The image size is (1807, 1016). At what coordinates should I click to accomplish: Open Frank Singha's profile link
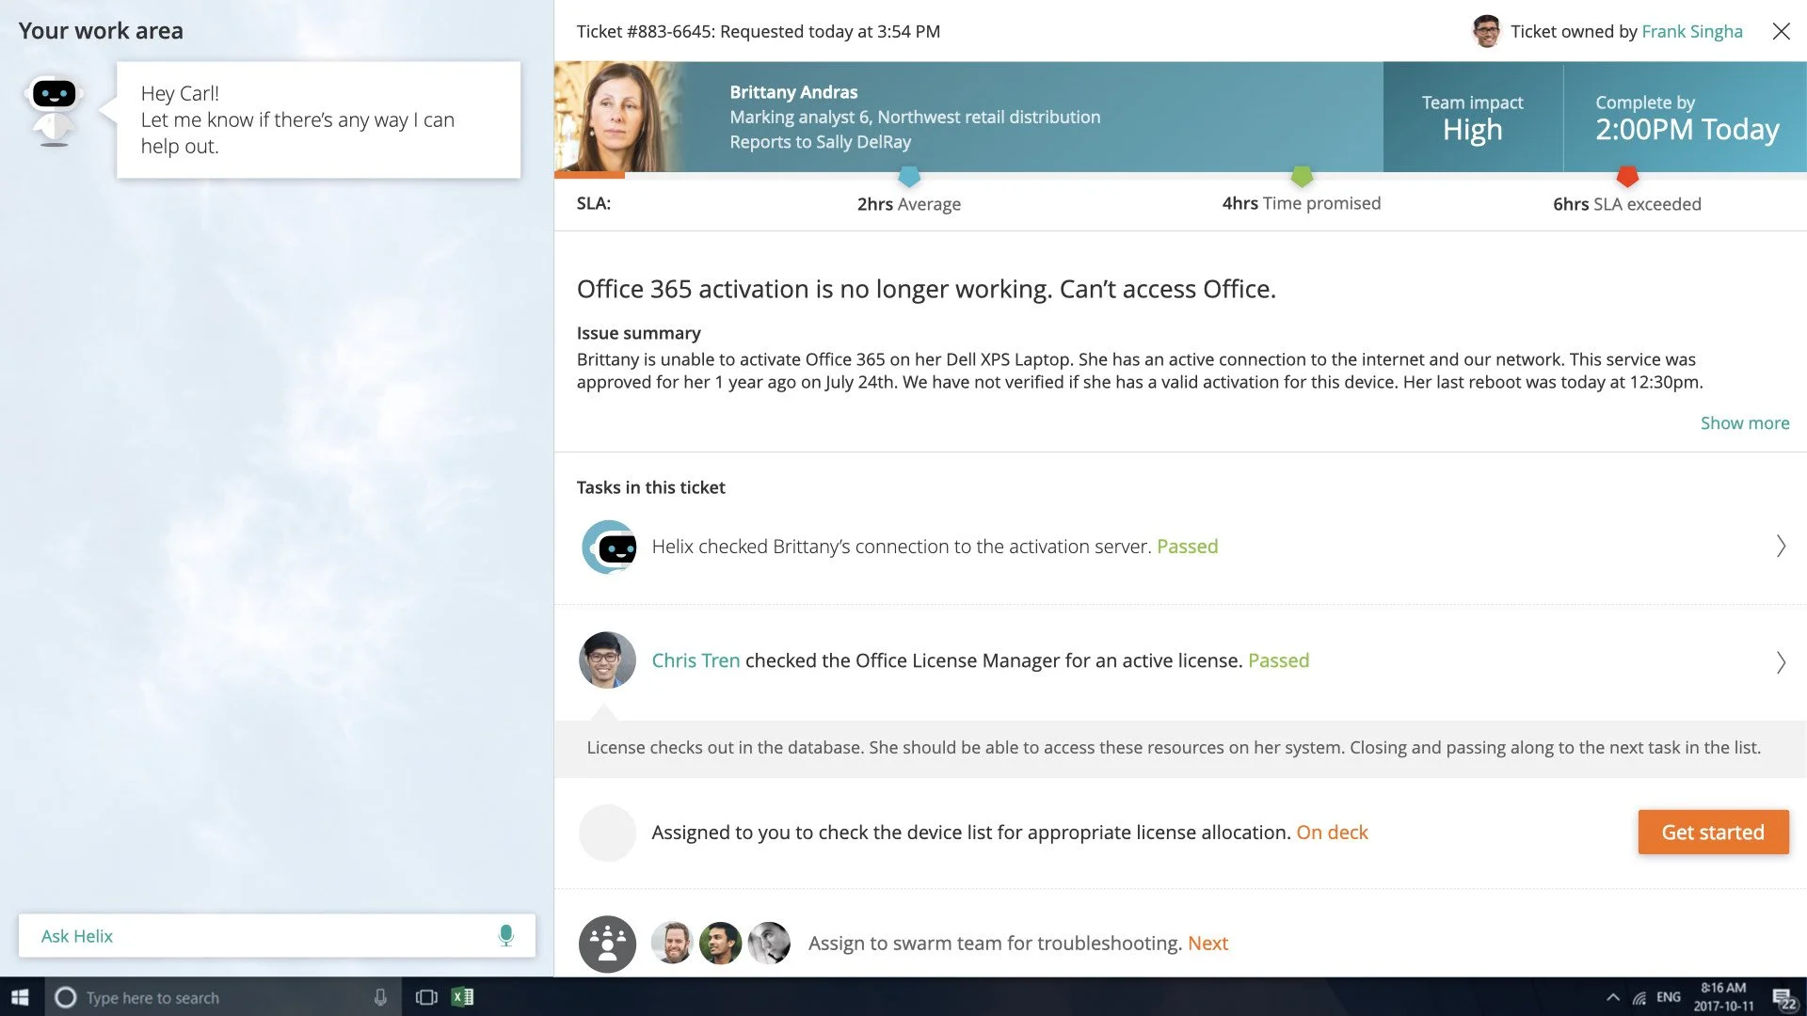(1691, 31)
